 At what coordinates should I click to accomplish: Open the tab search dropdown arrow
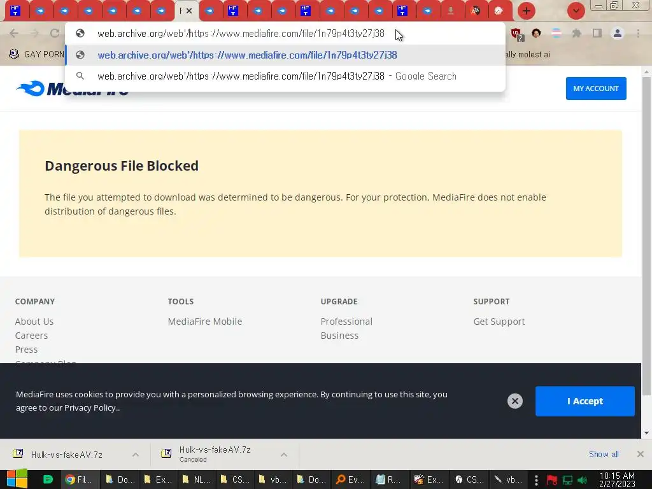click(576, 11)
